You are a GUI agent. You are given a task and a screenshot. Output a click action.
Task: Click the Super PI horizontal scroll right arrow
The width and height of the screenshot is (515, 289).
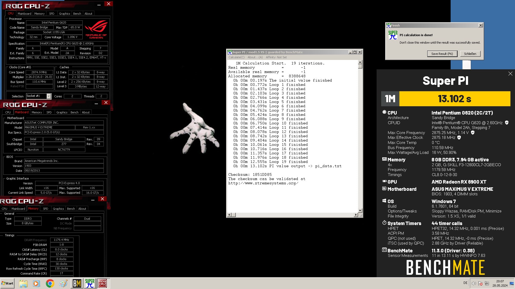click(x=356, y=215)
